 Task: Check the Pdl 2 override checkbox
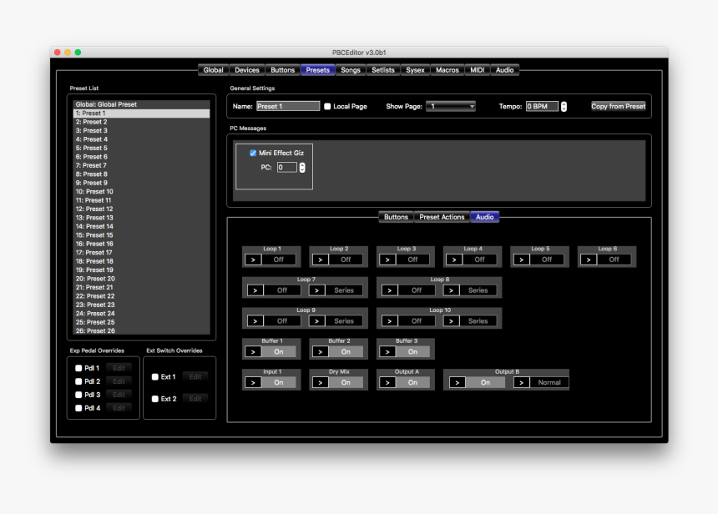78,381
